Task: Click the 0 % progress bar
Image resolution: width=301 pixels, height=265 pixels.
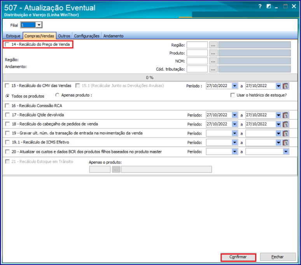Action: (x=150, y=78)
